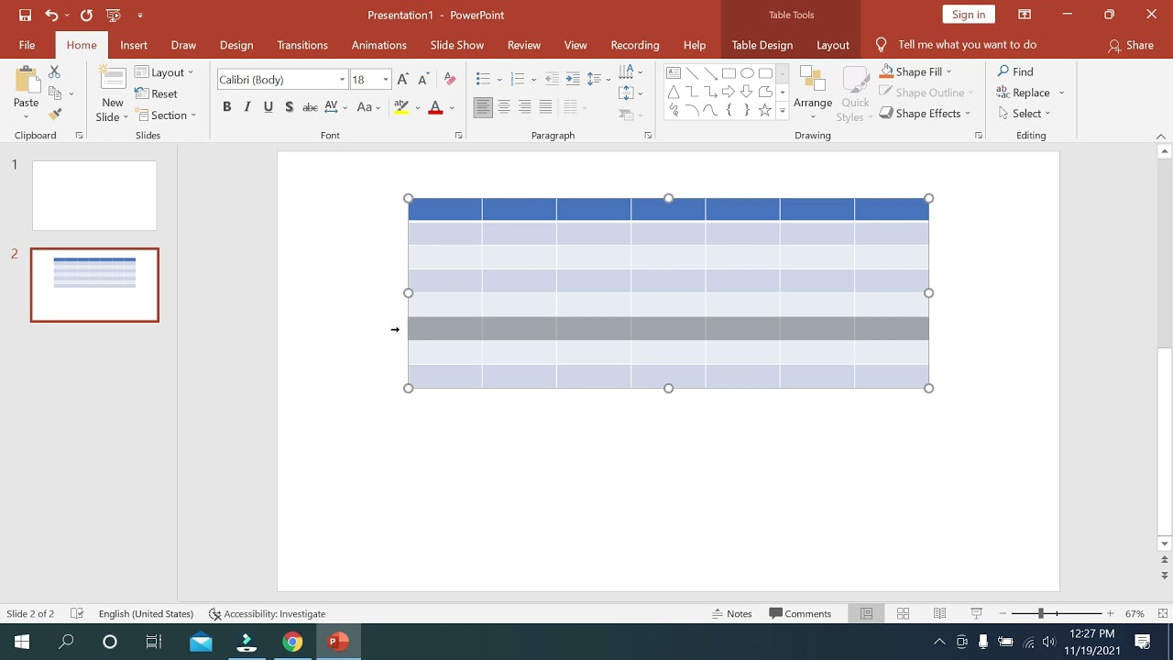Apply text shadow S icon
The image size is (1173, 660).
[x=289, y=107]
